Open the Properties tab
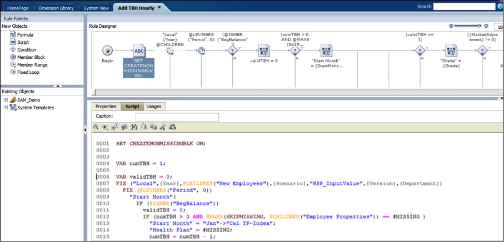 (x=106, y=106)
